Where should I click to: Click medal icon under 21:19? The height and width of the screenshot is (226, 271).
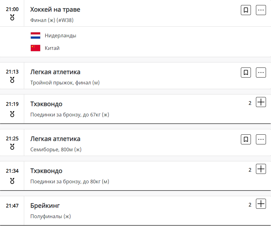pos(12,114)
